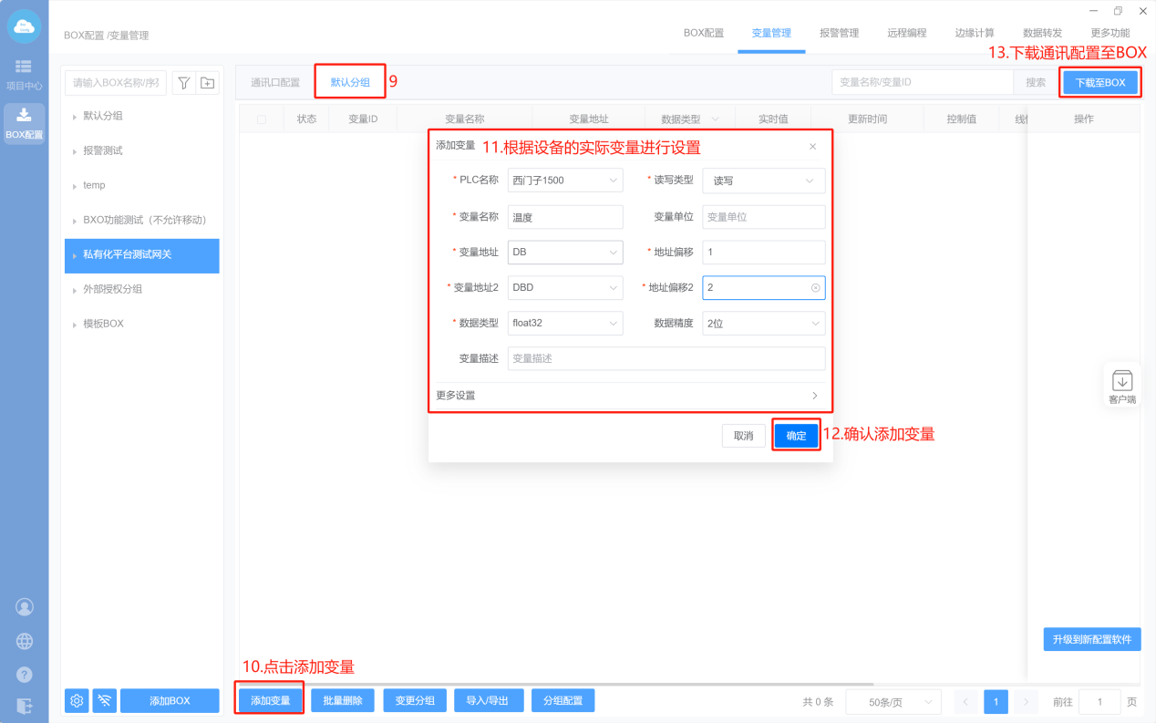Click the filter funnel icon beside BOX search

point(183,83)
